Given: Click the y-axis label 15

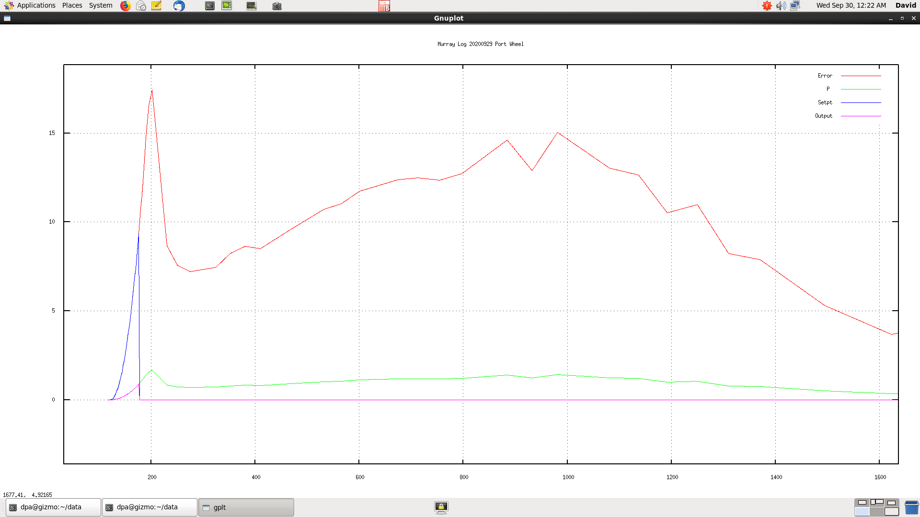Looking at the screenshot, I should 52,133.
